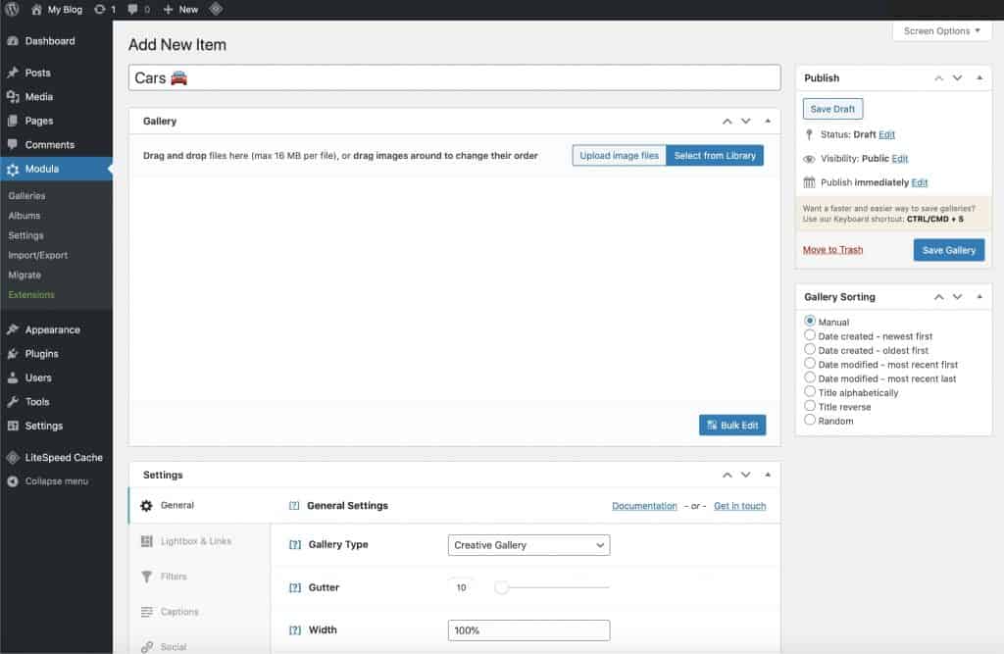
Task: Select Title alphabetically sorting
Action: click(810, 392)
